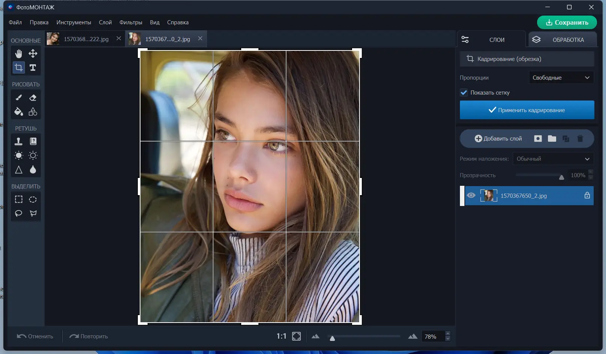Image resolution: width=606 pixels, height=354 pixels.
Task: Close the 1570367...0_2.jpg tab
Action: 200,39
